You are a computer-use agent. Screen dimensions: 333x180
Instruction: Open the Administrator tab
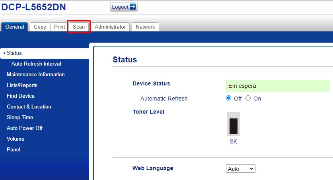coord(110,27)
